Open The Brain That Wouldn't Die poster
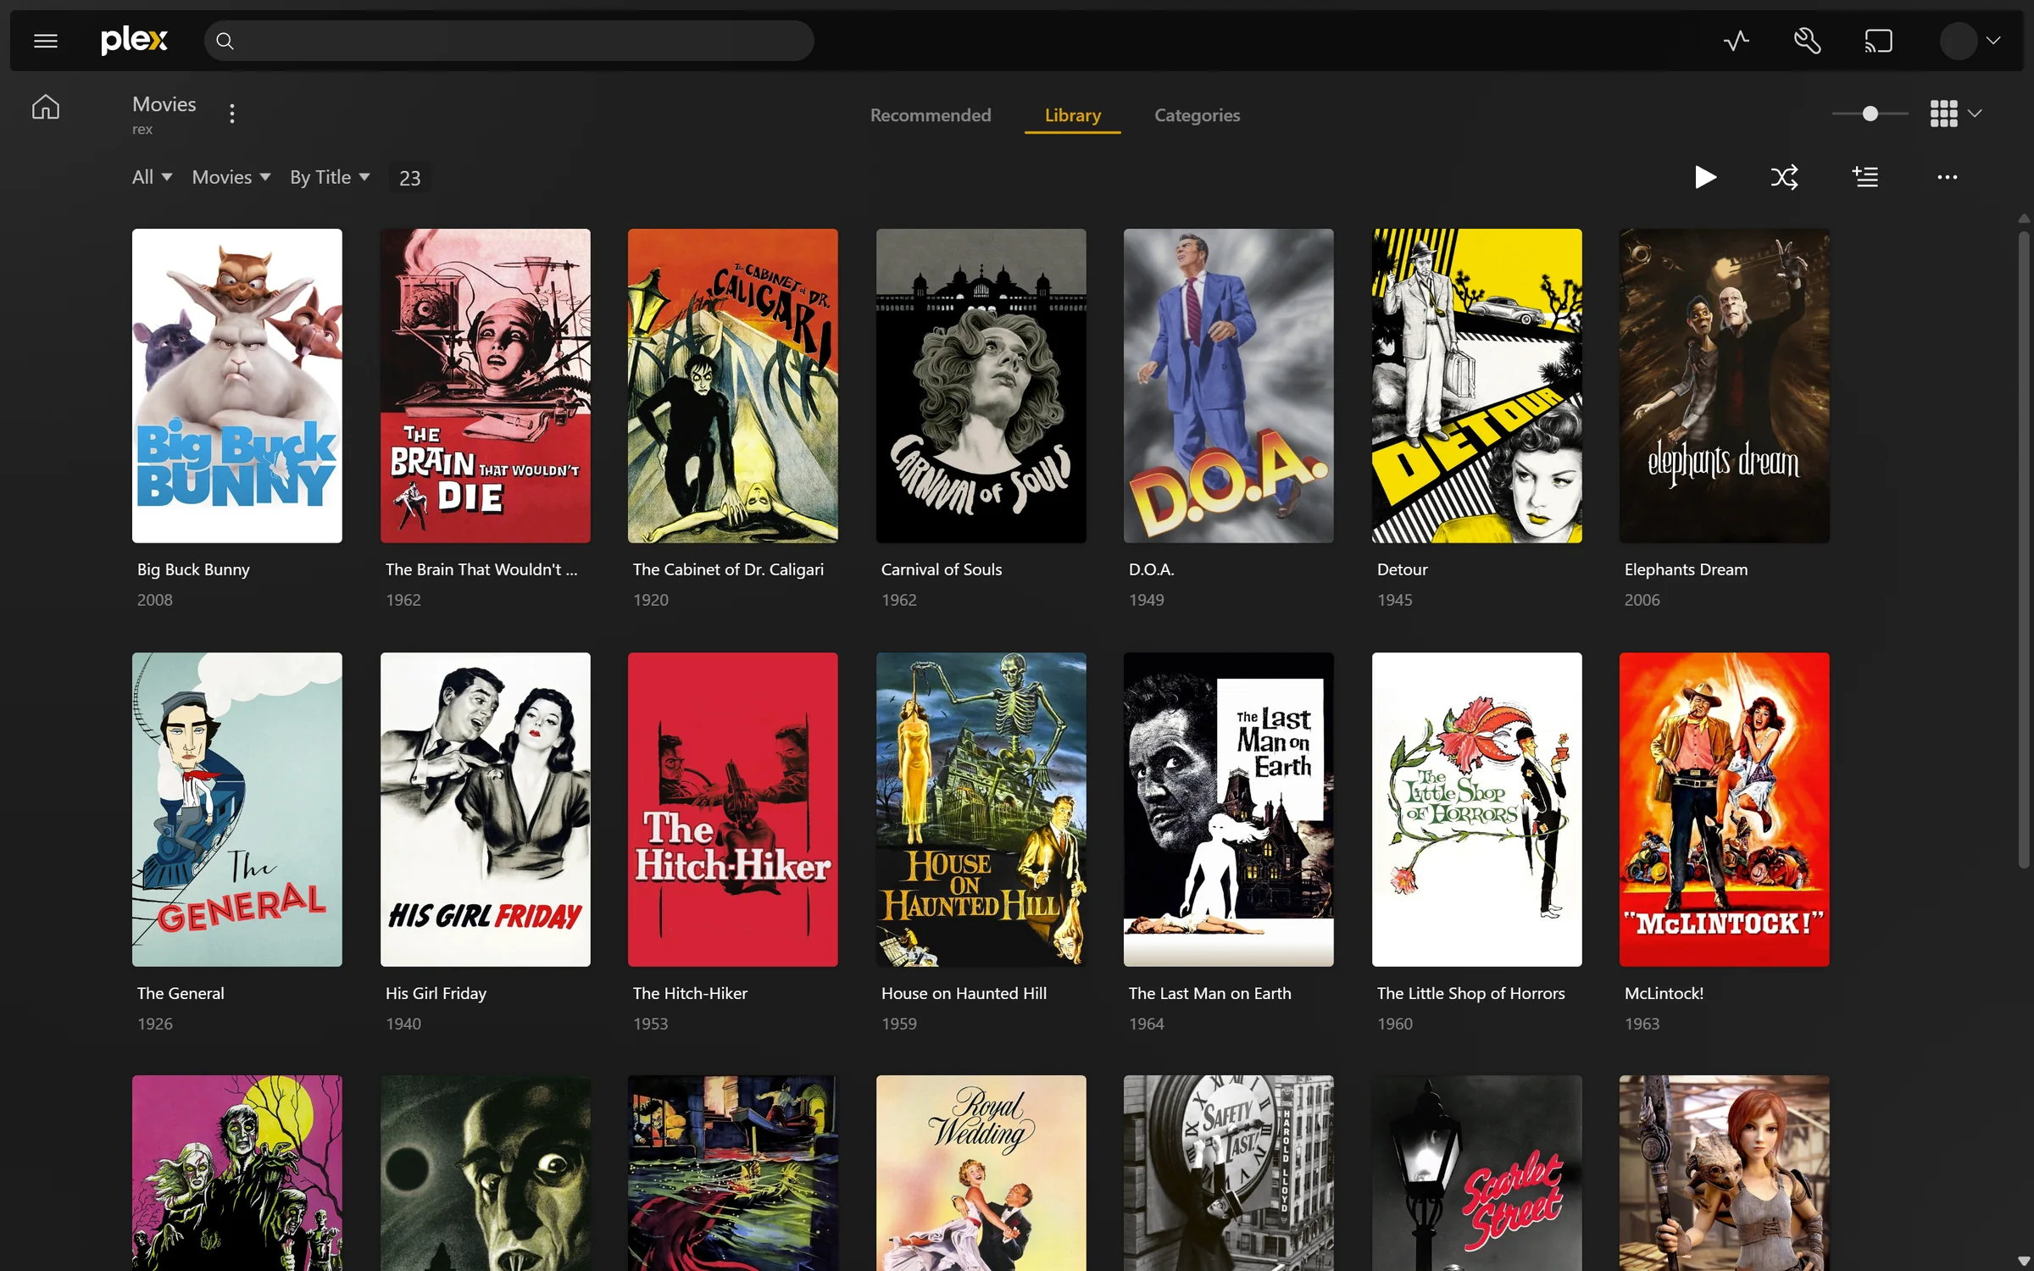Image resolution: width=2034 pixels, height=1271 pixels. coord(485,386)
